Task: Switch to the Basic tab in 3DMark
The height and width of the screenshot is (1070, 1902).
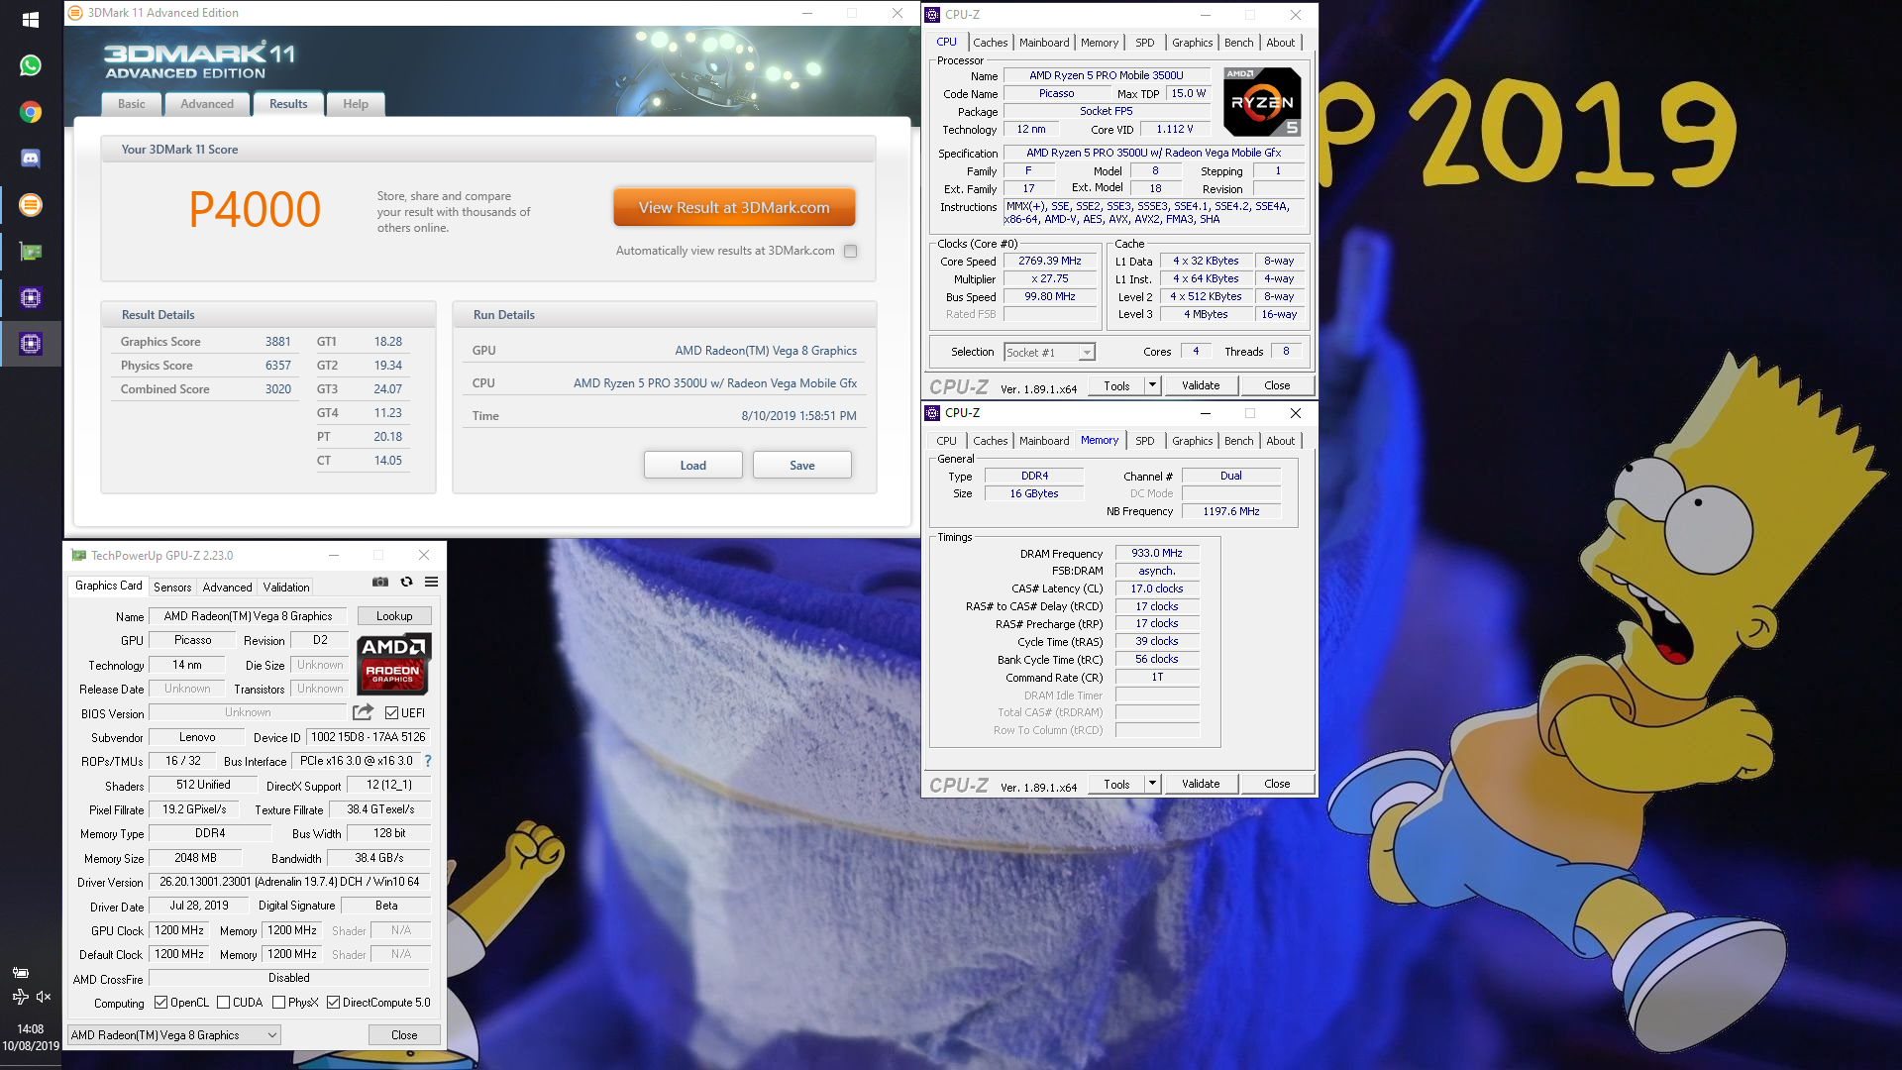Action: click(x=131, y=104)
